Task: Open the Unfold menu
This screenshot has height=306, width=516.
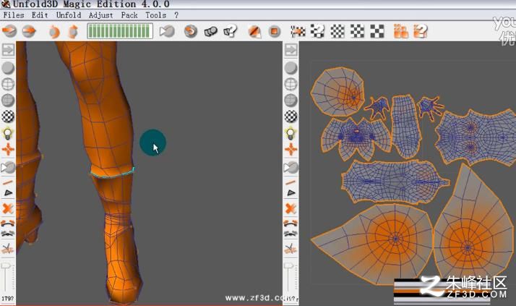Action: (x=69, y=15)
